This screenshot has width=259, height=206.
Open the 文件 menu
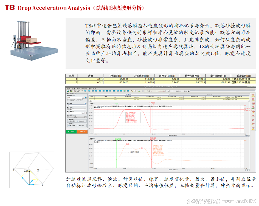(69, 89)
